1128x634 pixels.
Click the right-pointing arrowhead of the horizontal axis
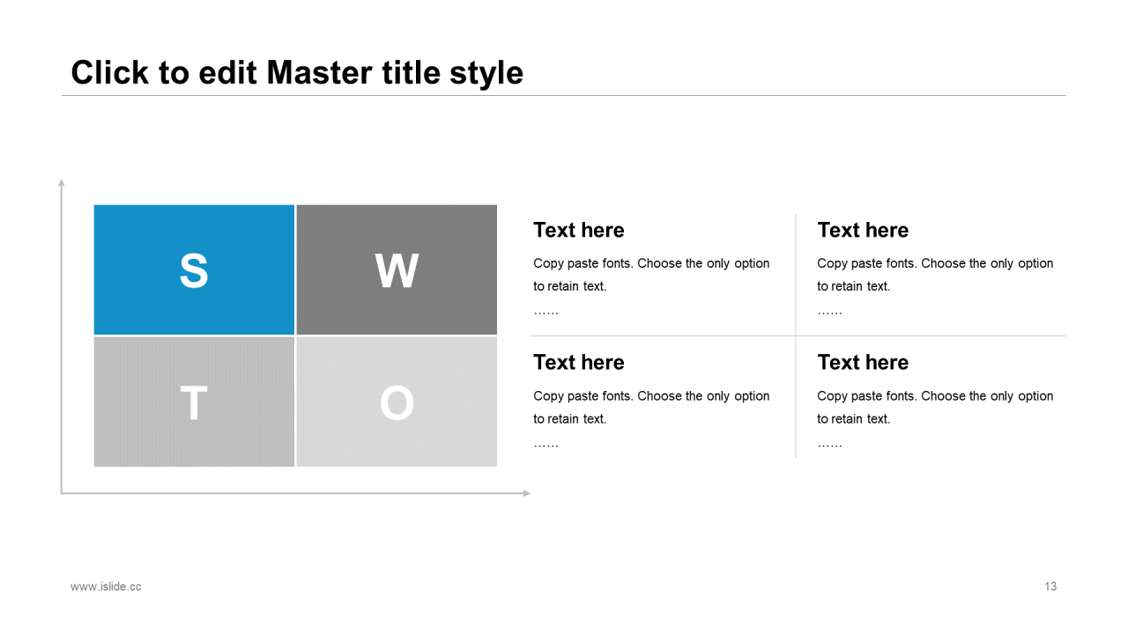527,493
